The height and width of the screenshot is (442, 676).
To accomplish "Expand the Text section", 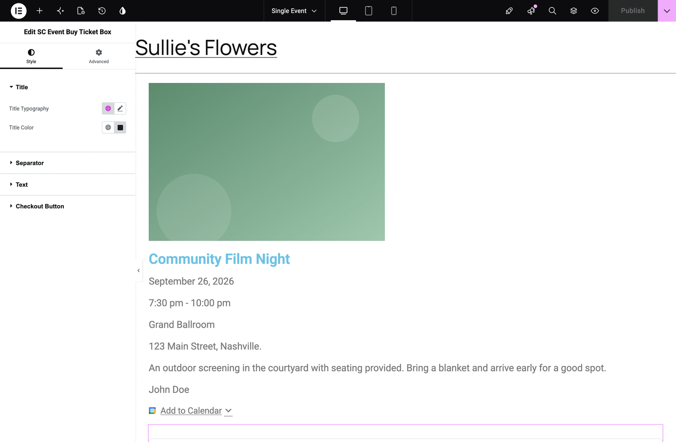I will point(68,184).
